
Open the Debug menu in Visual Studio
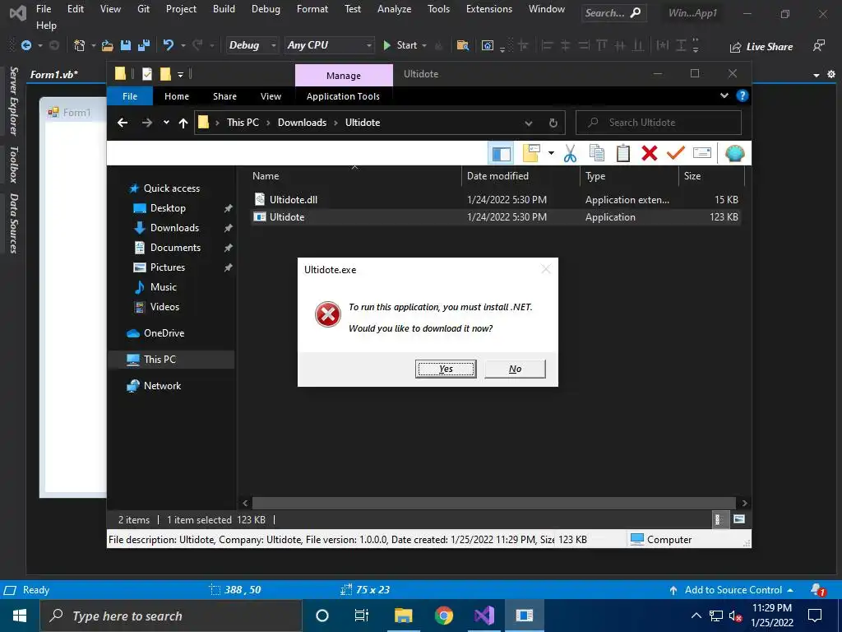(x=266, y=9)
